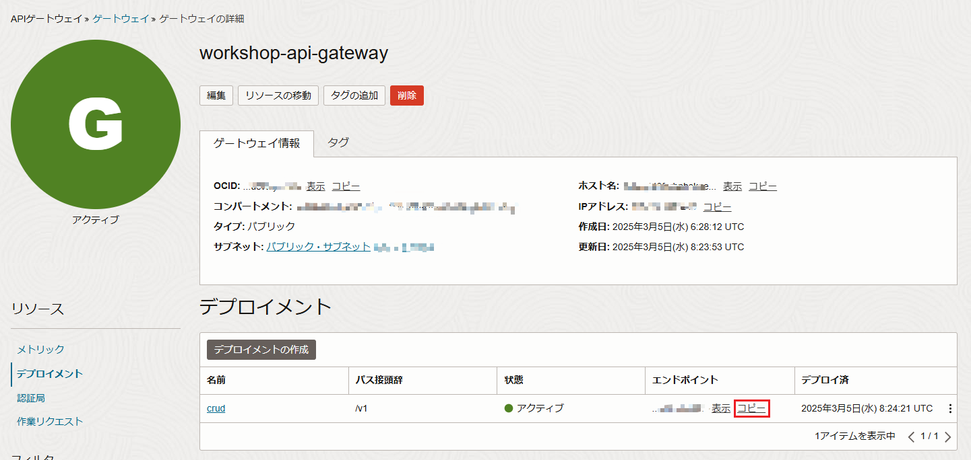Open the Public Subnet (パブリック・サブネット) link
This screenshot has height=460, width=971.
point(319,247)
